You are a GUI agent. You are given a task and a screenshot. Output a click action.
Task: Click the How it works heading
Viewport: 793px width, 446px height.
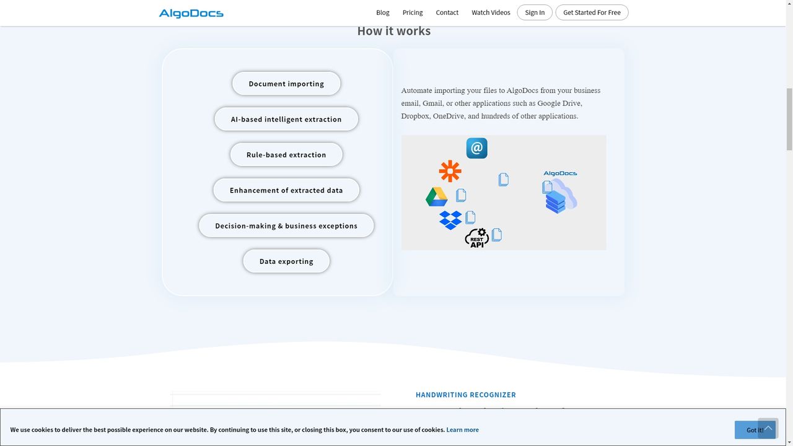[394, 31]
